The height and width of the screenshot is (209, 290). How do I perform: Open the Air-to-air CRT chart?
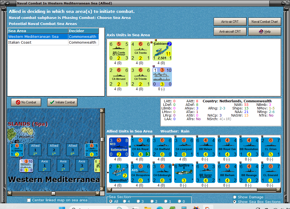(x=230, y=22)
